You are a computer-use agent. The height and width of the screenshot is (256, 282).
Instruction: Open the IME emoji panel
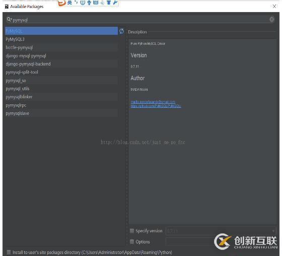[83, 3]
